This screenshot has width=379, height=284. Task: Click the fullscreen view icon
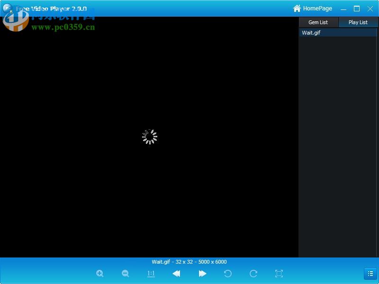point(279,274)
